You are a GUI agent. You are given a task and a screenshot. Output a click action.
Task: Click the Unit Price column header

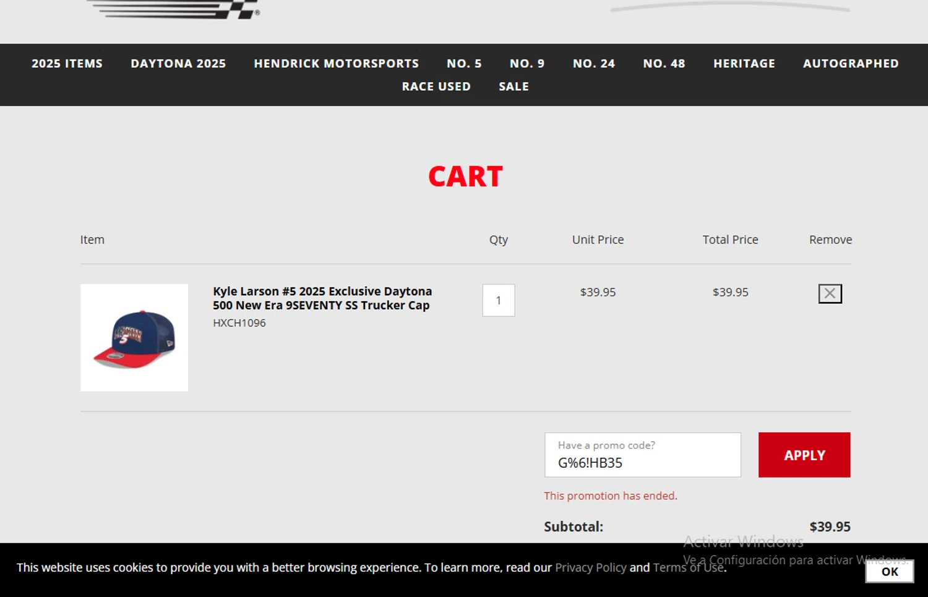(598, 239)
